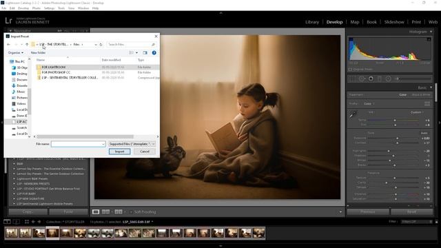Click the shadow clipping indicator on histogram
This screenshot has height=248, width=441.
point(351,39)
